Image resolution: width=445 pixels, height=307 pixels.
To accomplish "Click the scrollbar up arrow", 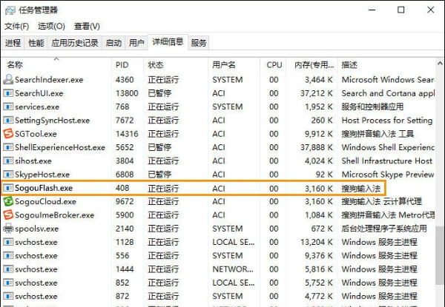I will point(440,64).
